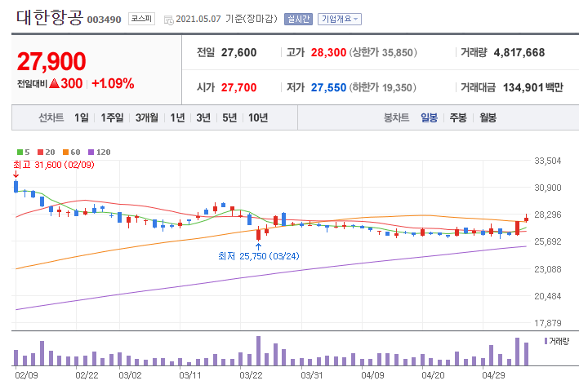Viewport: 579px width, 385px height.
Task: Select the 3개월 line chart period
Action: [147, 117]
